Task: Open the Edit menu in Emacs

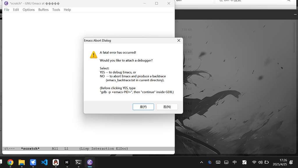Action: click(16, 10)
